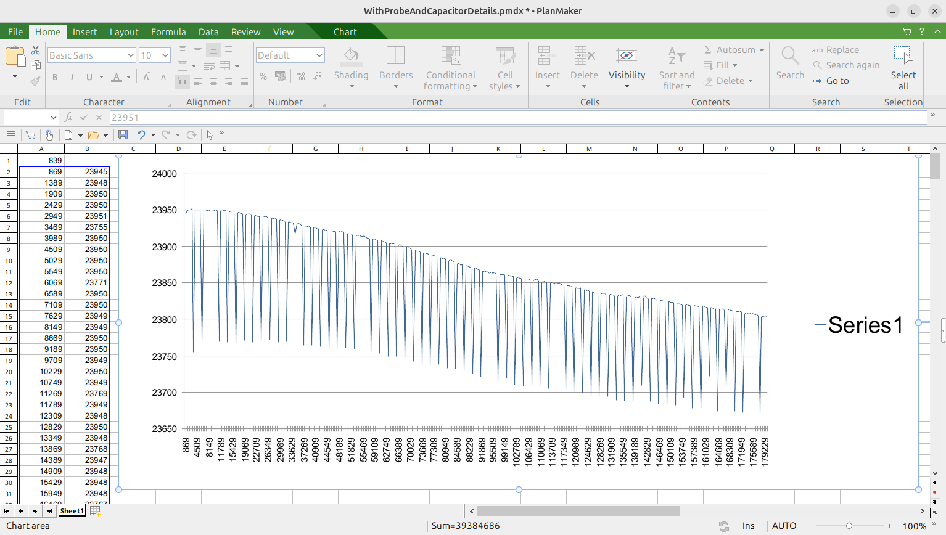Switch to the Layout ribbon tab
The width and height of the screenshot is (946, 535).
[x=124, y=32]
